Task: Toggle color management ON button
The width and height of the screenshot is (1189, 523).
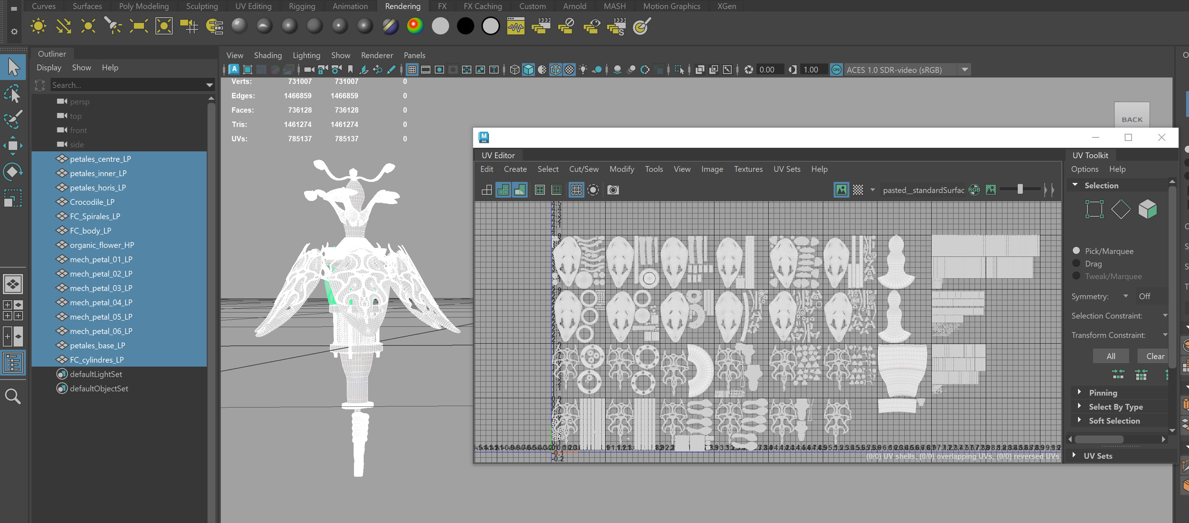Action: pos(836,70)
